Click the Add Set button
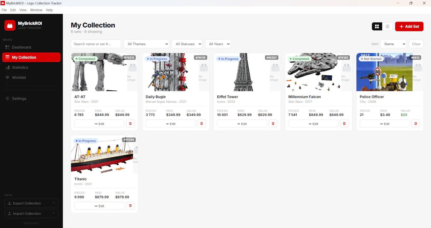The height and width of the screenshot is (228, 431). click(x=409, y=26)
